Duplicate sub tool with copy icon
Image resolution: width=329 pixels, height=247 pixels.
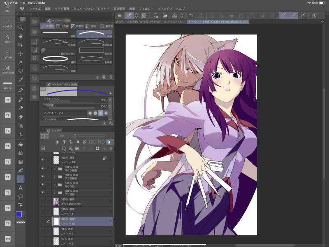[x=104, y=77]
